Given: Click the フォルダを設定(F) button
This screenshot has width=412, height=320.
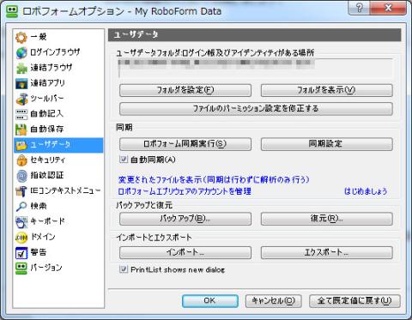Looking at the screenshot, I should click(x=185, y=90).
